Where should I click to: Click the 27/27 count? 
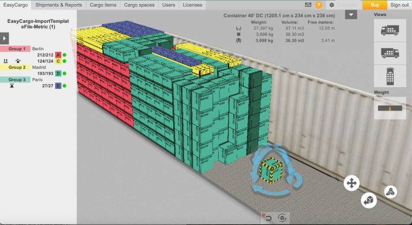[47, 85]
